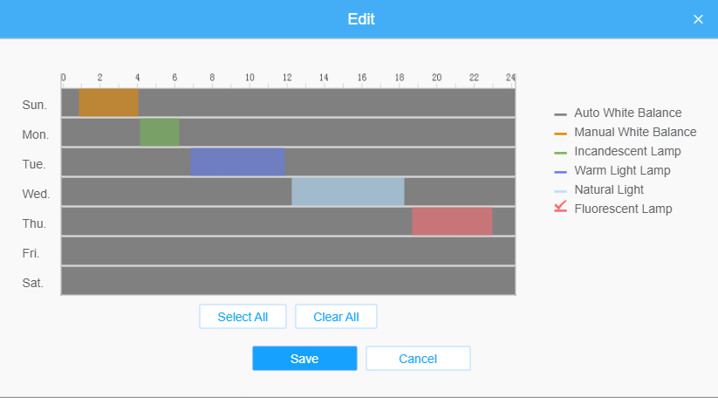Cancel the schedule edit
Screen dimensions: 718x398
418,359
